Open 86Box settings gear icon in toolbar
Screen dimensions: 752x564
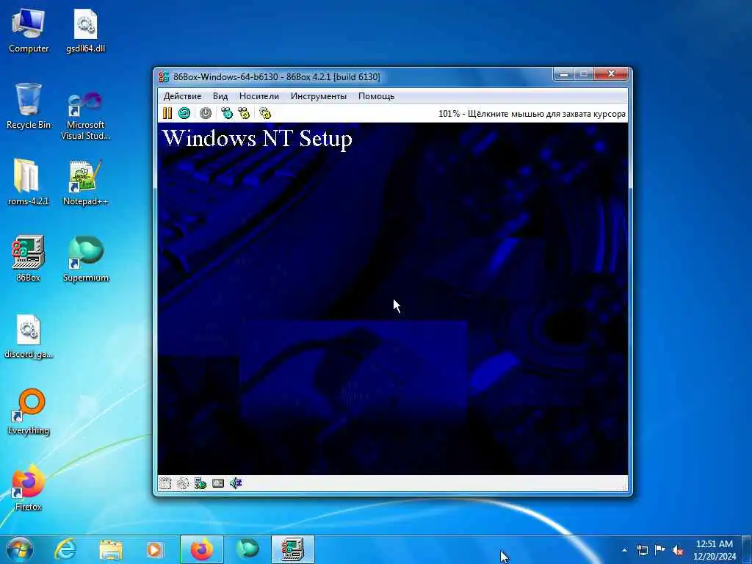click(264, 113)
